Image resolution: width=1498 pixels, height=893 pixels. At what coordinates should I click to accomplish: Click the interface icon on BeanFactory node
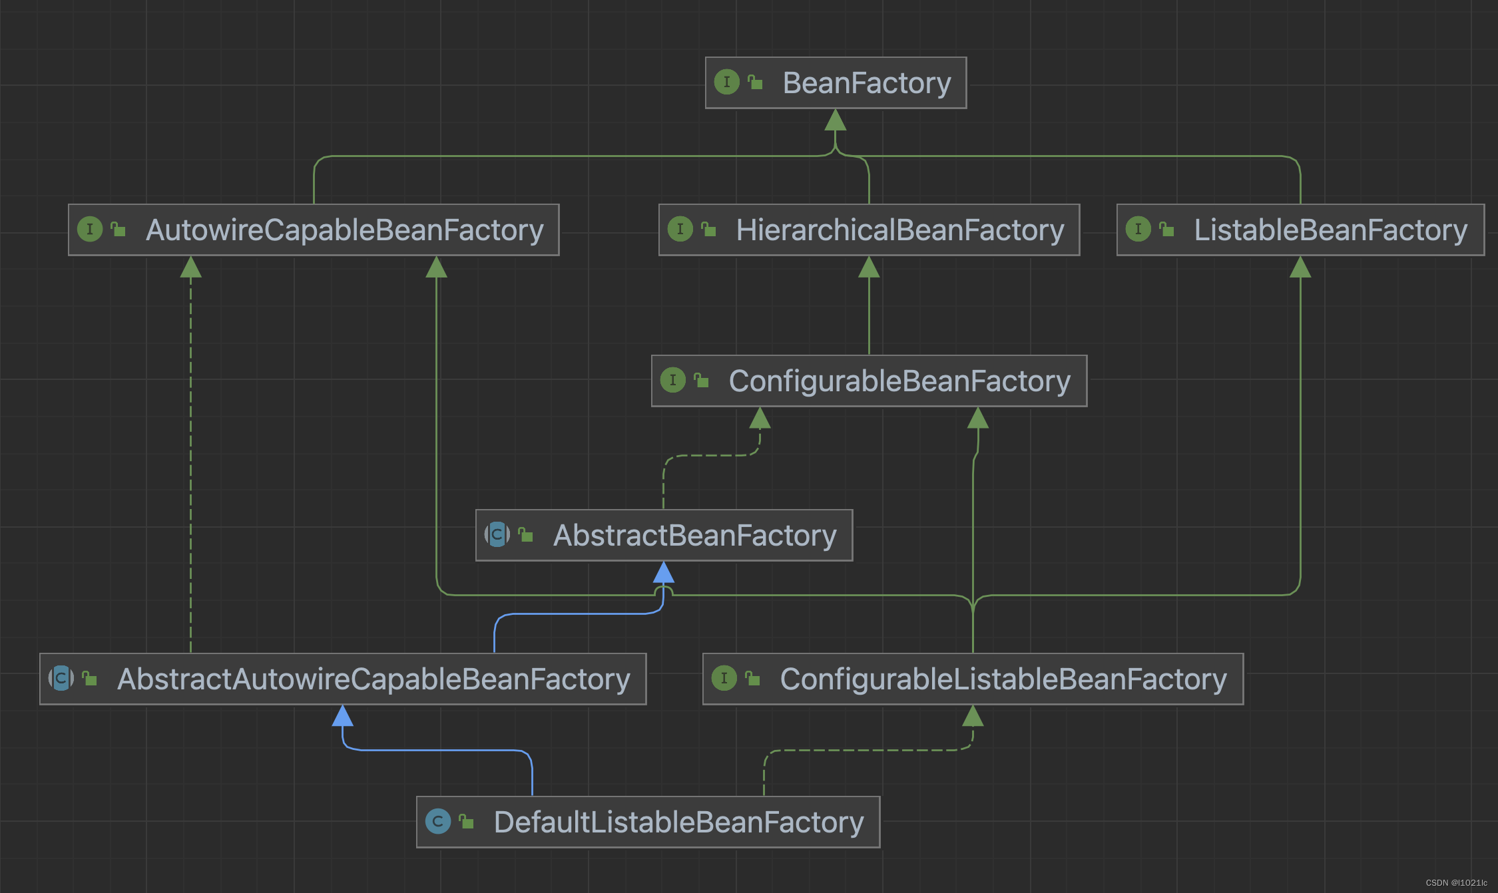coord(726,83)
